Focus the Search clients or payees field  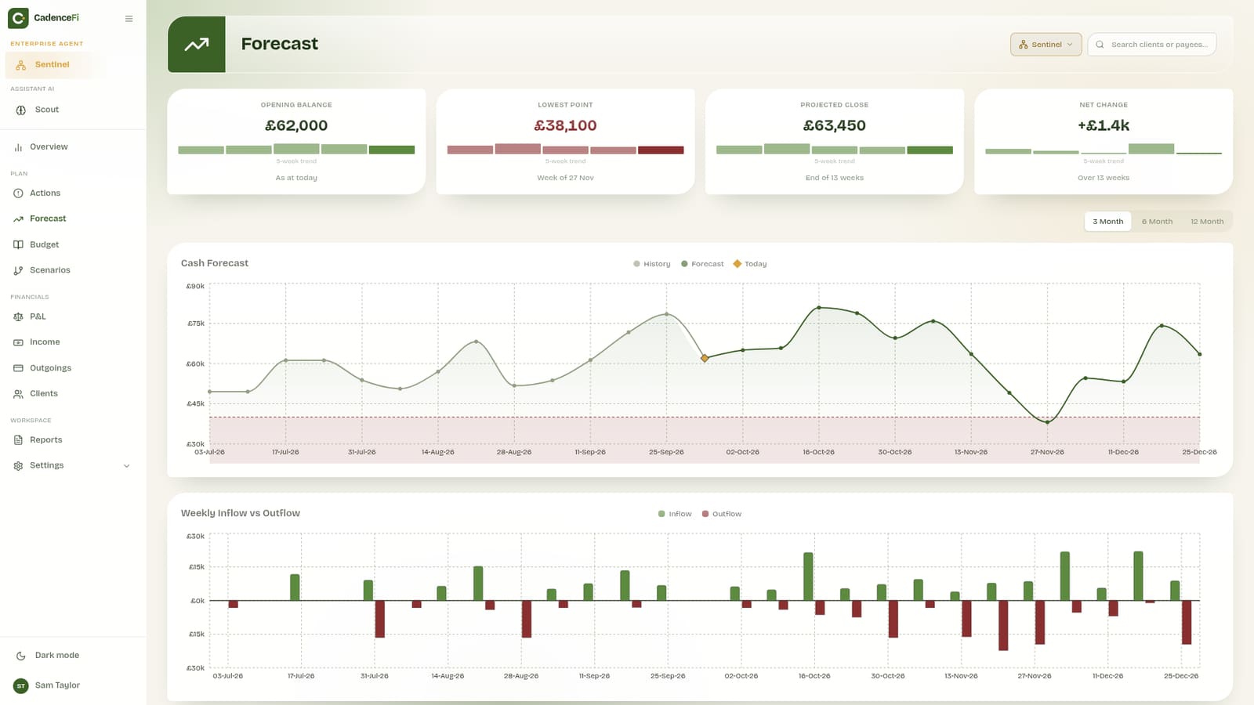coord(1152,45)
